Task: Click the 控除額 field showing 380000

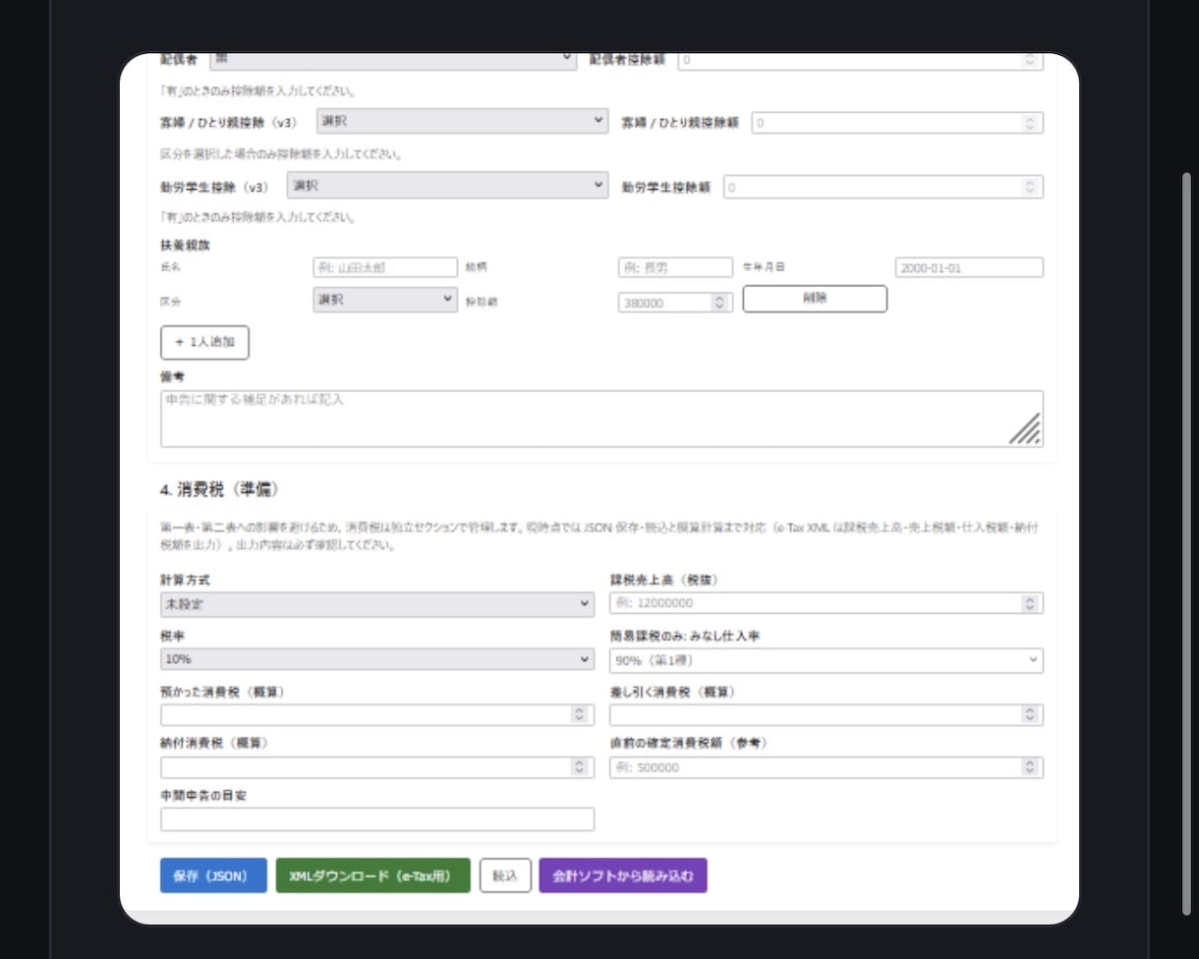Action: [675, 303]
